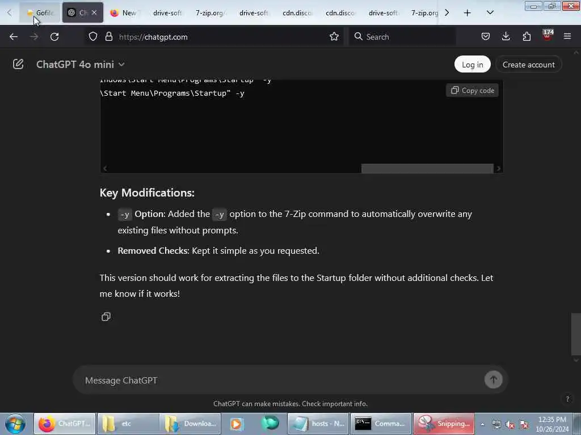The height and width of the screenshot is (435, 581).
Task: Click the Removed Checks bullet text
Action: tap(218, 250)
